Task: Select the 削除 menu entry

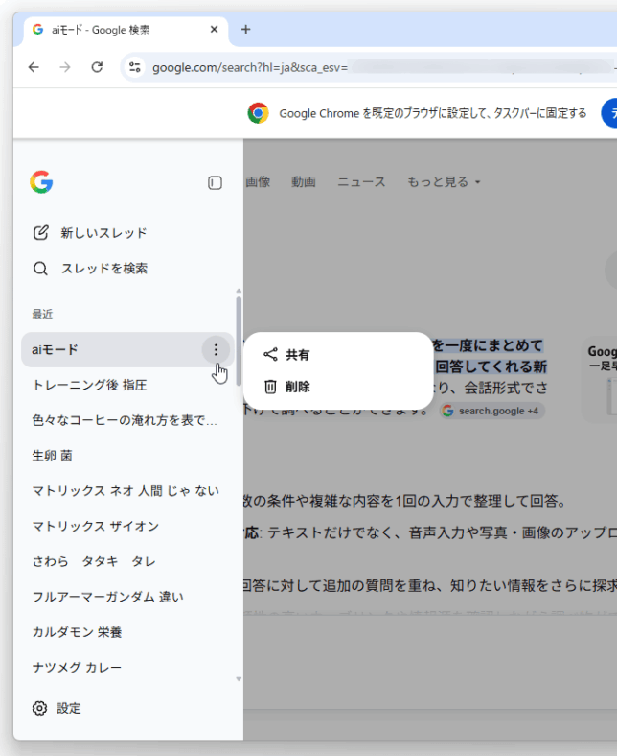Action: [338, 387]
